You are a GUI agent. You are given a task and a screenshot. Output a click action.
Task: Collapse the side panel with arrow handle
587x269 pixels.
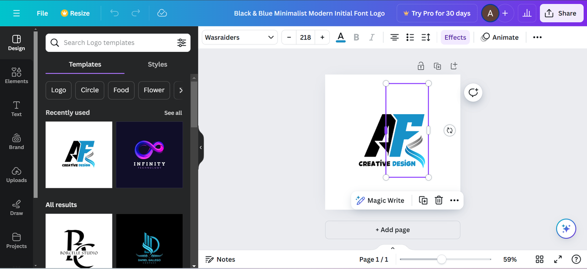pyautogui.click(x=201, y=148)
